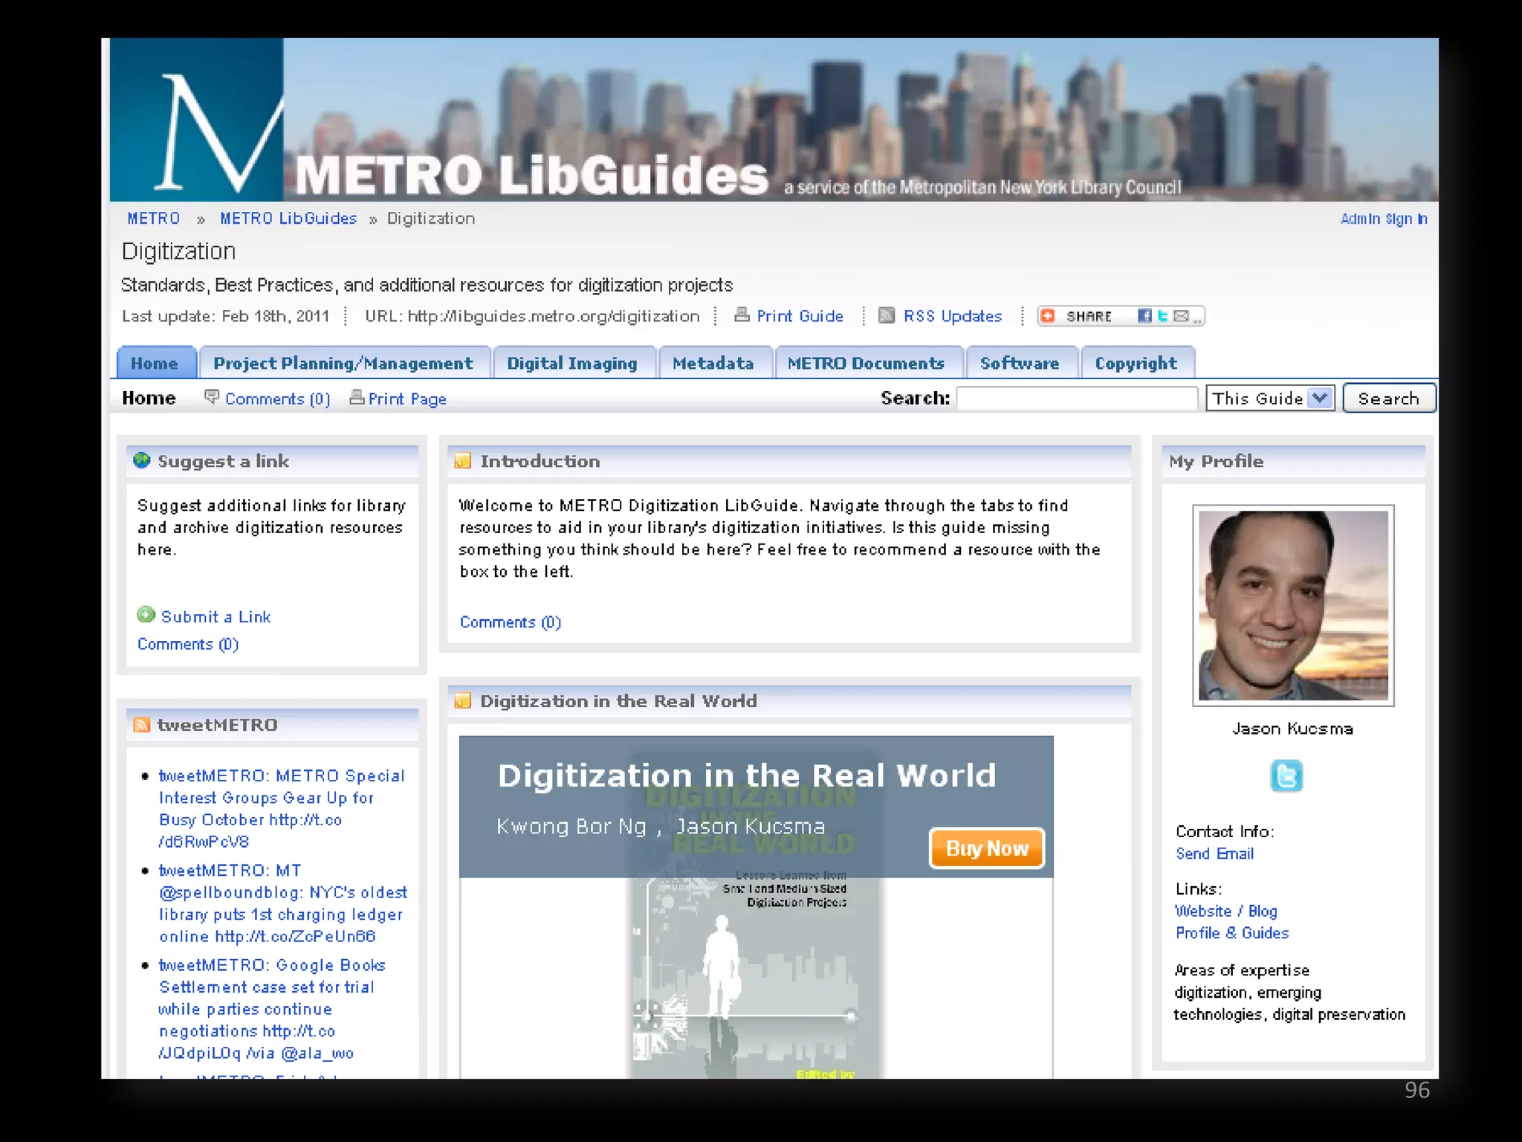Viewport: 1522px width, 1142px height.
Task: Click the printer icon beside Print Guide
Action: [x=741, y=315]
